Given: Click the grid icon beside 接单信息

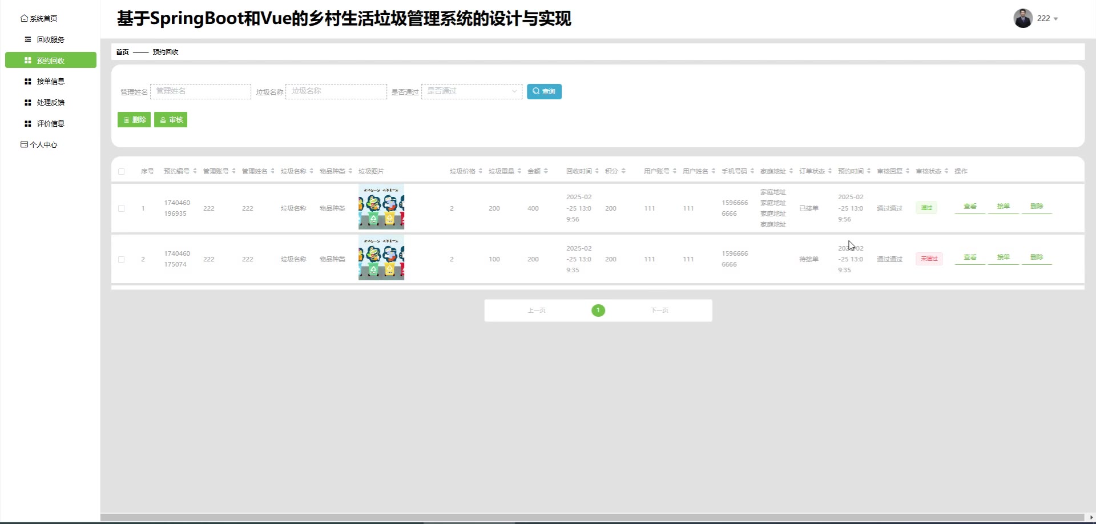Looking at the screenshot, I should point(27,82).
